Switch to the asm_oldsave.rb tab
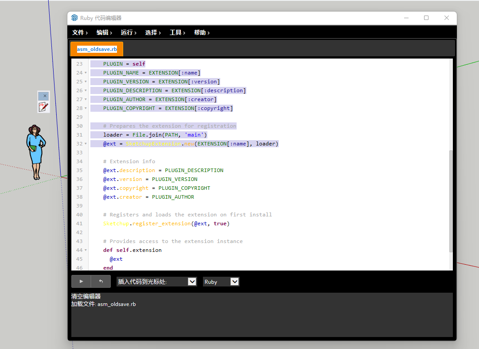479x349 pixels. [x=97, y=49]
